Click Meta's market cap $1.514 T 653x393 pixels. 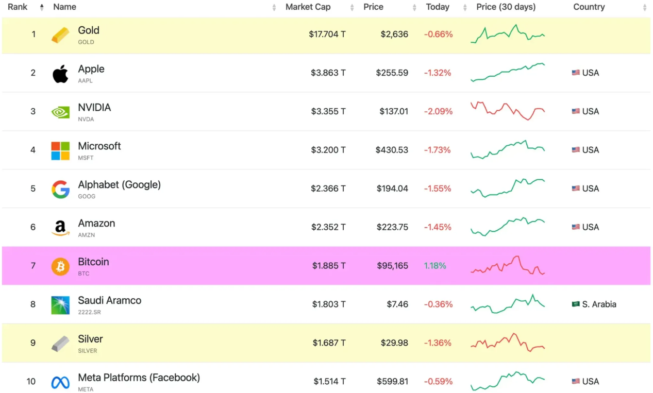click(x=330, y=382)
